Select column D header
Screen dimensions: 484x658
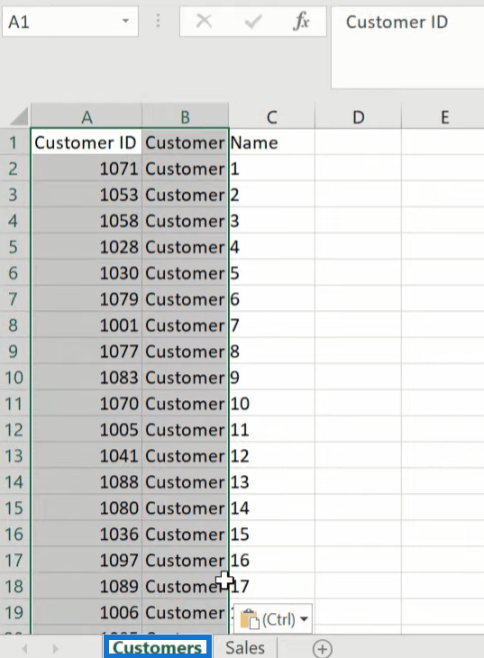coord(358,116)
